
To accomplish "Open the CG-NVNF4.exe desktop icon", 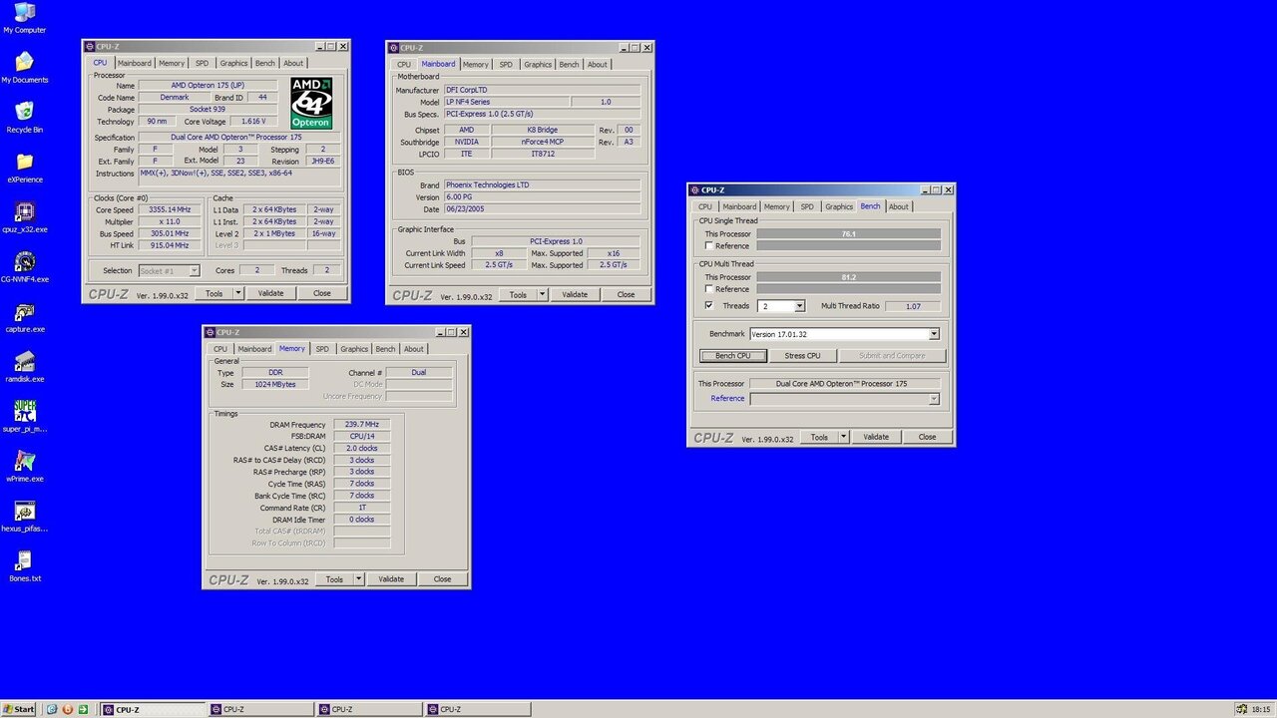I will click(x=25, y=262).
